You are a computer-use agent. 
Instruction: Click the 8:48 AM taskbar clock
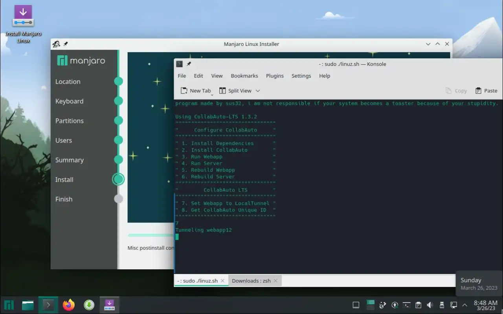pos(485,305)
